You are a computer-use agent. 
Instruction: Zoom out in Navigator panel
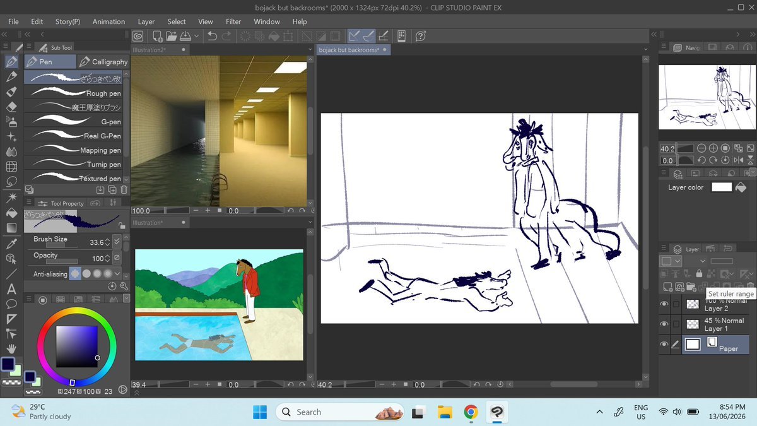point(702,148)
